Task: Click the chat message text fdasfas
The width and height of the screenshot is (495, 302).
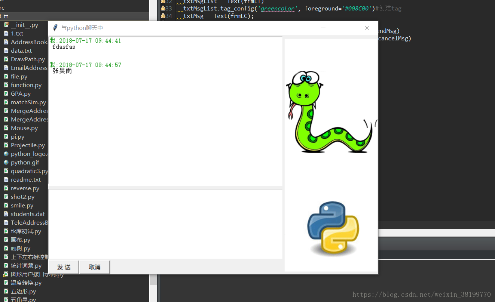Action: [64, 47]
